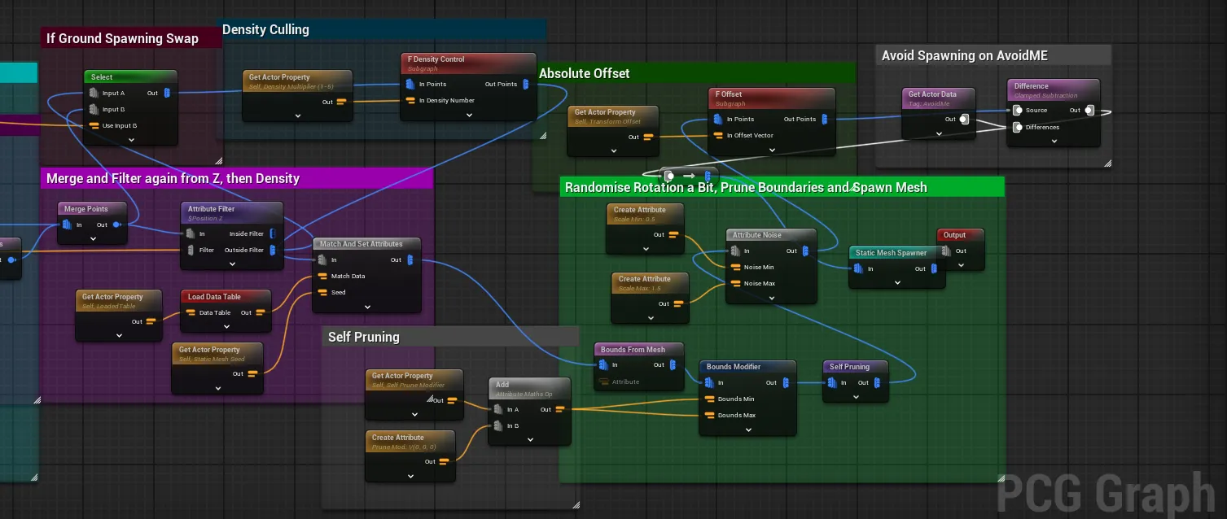Expand the Self Pruning node chevron
The image size is (1227, 519).
tap(856, 397)
